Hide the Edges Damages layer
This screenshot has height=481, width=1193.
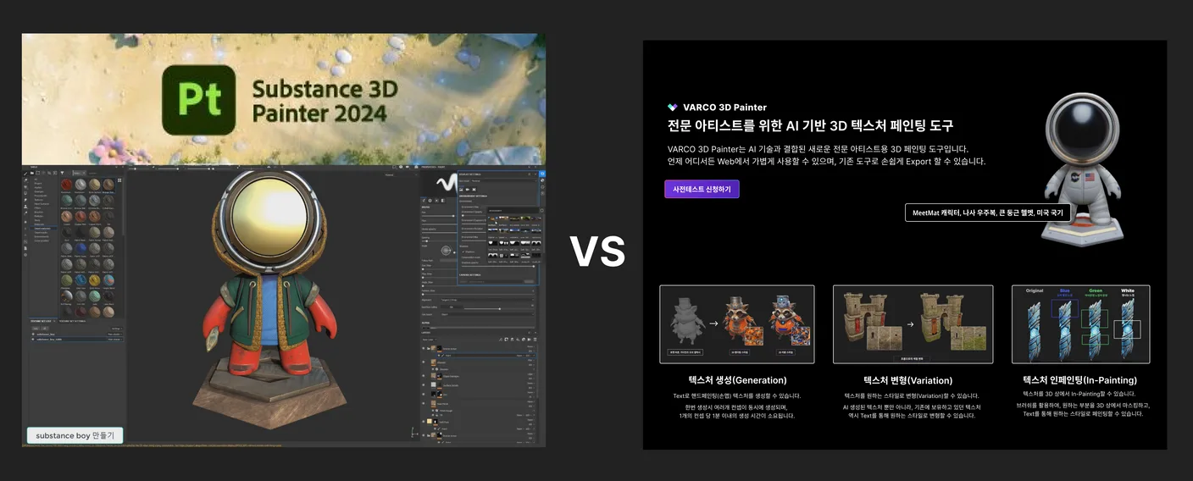[x=423, y=376]
